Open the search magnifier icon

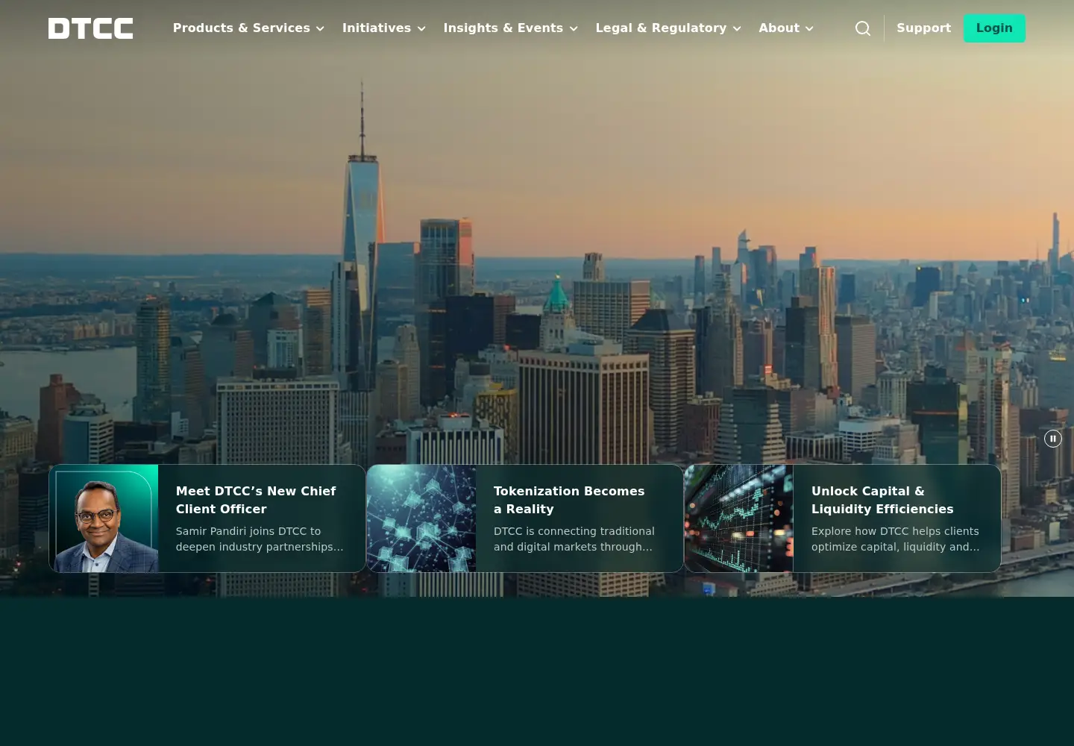click(863, 28)
